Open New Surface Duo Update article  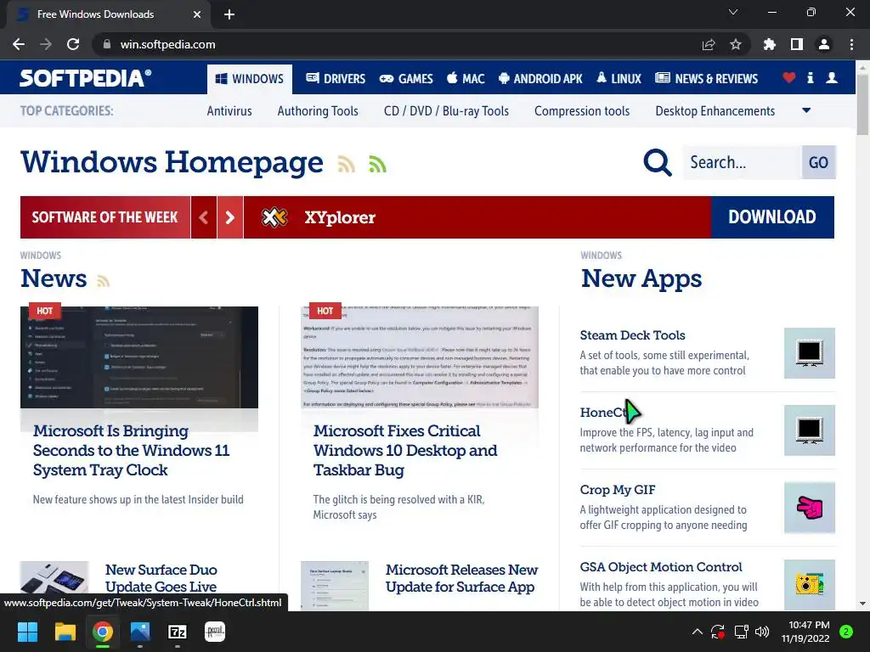161,578
